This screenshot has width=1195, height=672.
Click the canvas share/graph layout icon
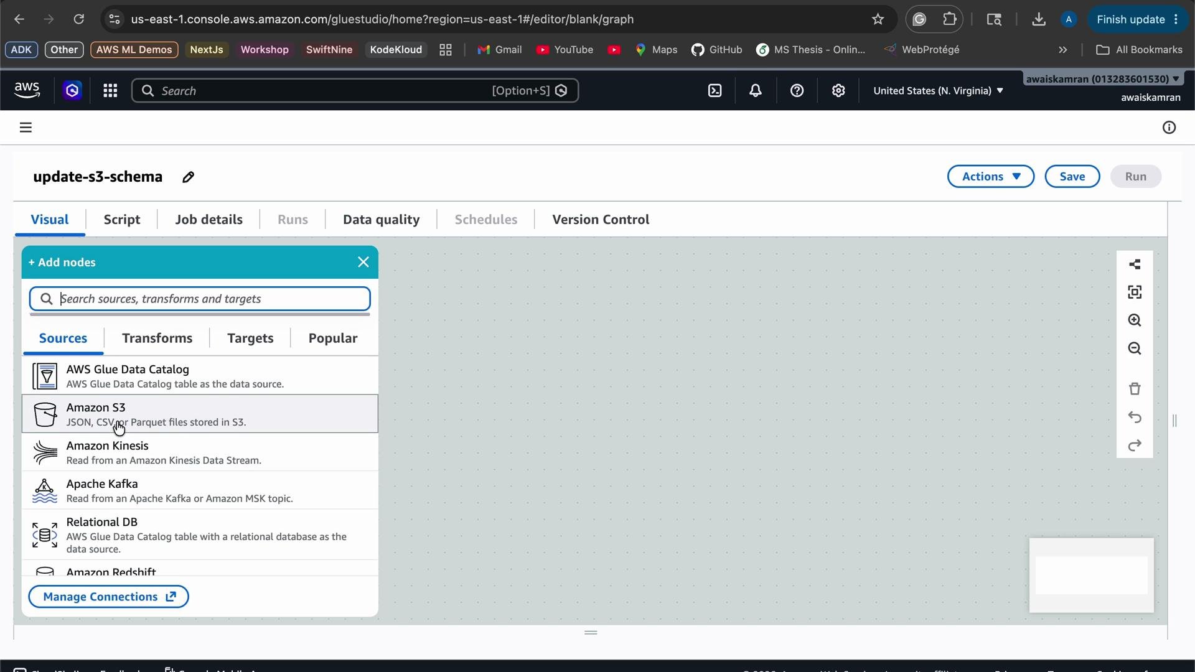click(1135, 264)
